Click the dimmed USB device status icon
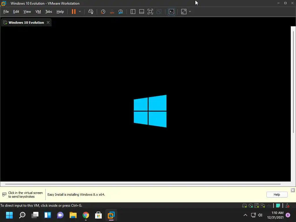 pyautogui.click(x=269, y=206)
